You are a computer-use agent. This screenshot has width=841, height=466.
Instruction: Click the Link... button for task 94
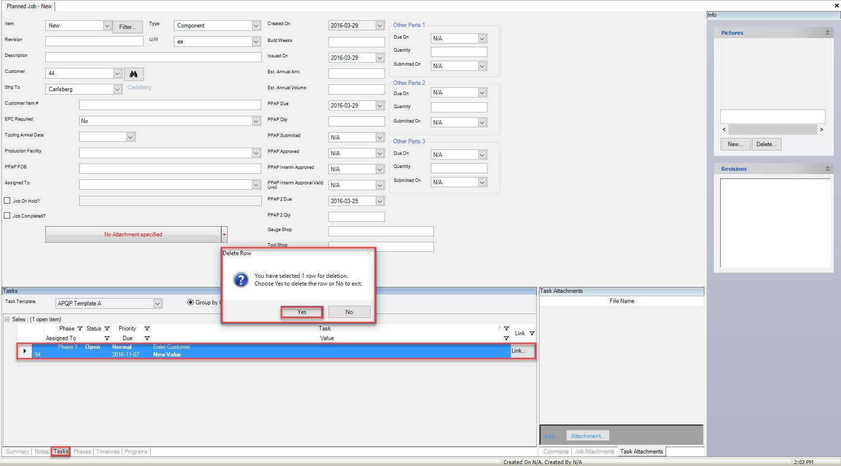point(522,351)
